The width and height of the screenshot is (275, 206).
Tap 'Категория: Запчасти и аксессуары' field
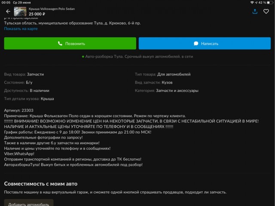(167, 91)
